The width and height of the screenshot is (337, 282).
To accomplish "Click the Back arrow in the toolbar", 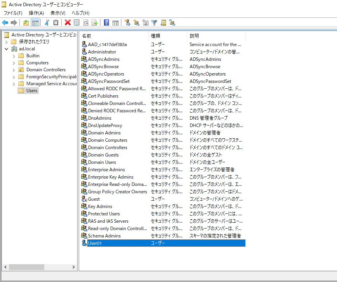I will tap(5, 22).
